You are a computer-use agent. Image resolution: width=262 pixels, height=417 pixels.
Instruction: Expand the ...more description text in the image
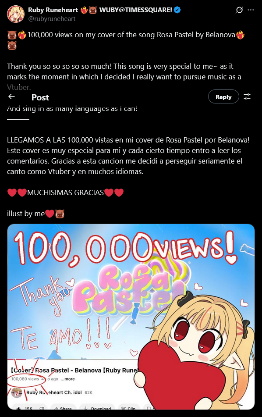point(67,379)
